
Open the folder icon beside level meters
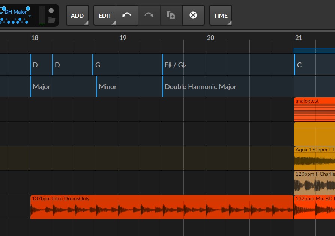52,20
